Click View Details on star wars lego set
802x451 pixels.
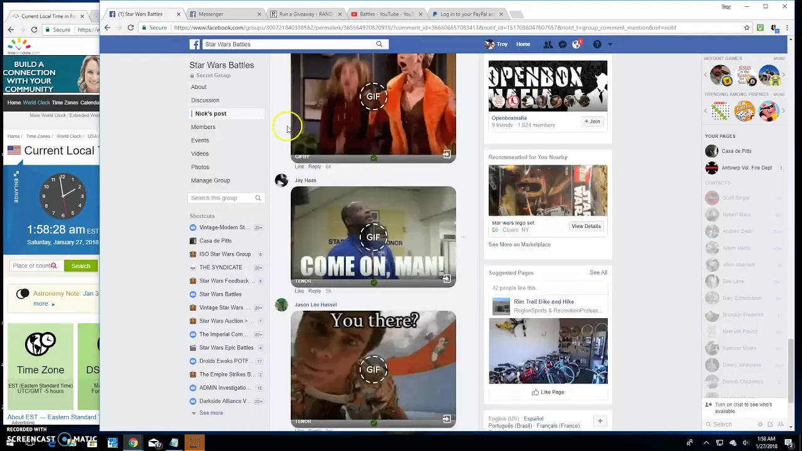coord(586,226)
